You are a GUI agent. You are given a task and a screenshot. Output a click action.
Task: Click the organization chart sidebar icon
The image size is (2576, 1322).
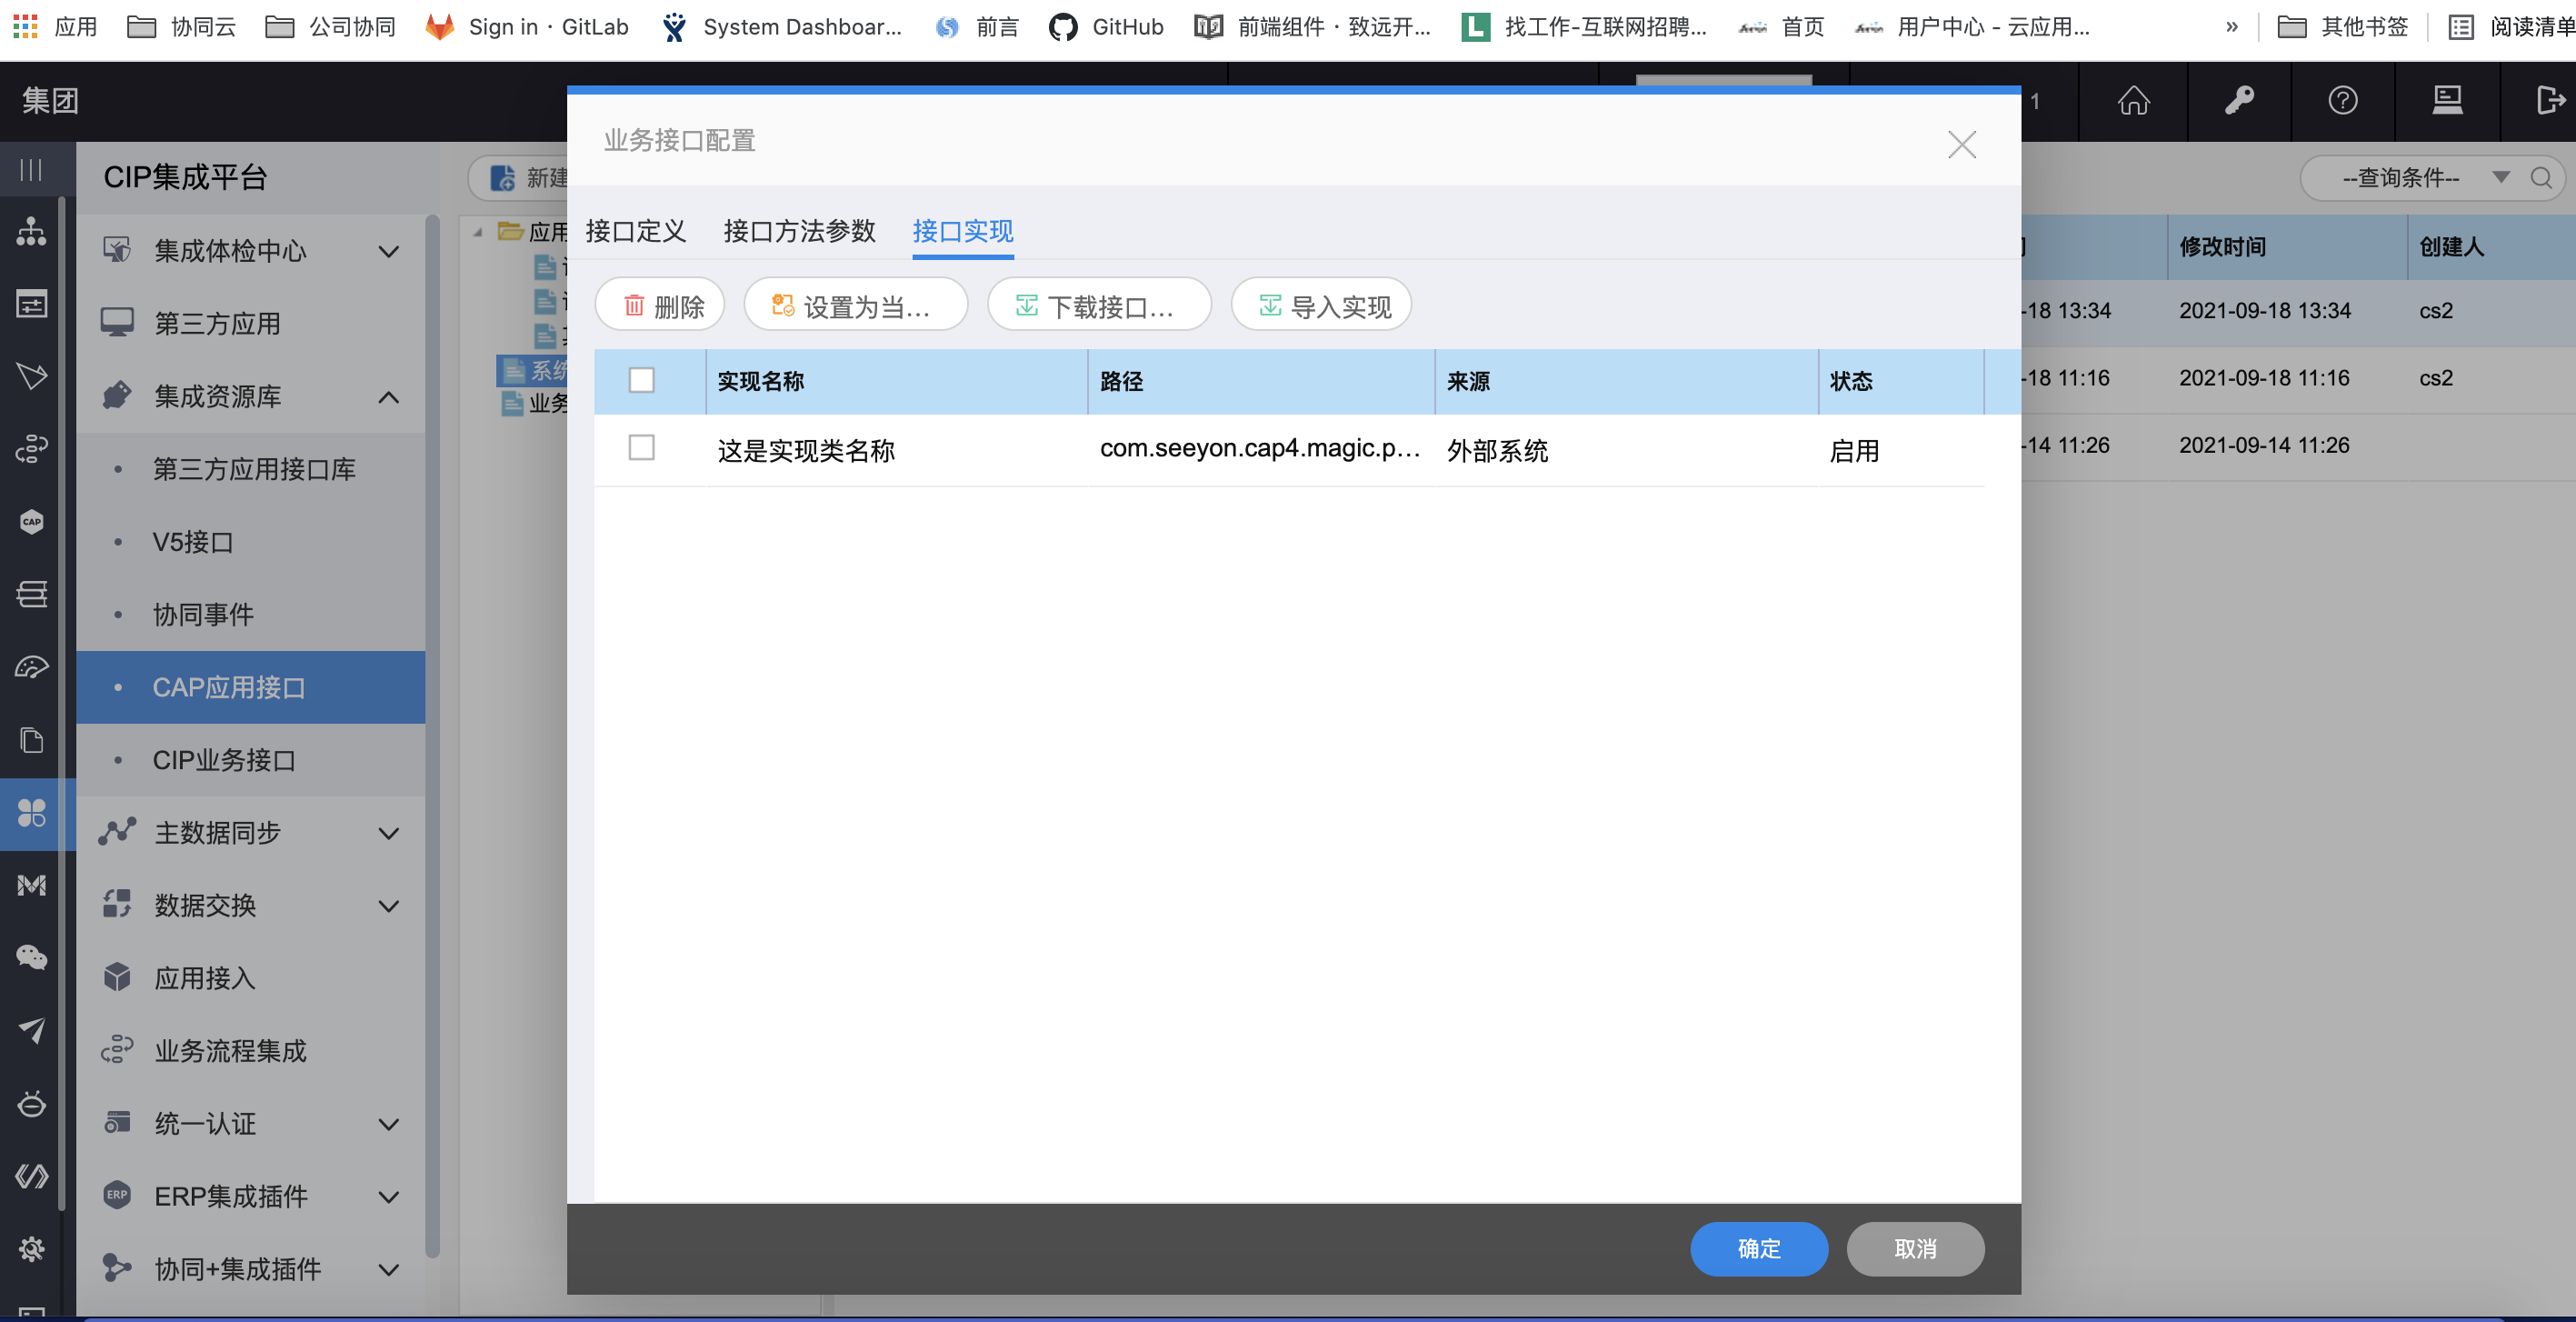[31, 231]
